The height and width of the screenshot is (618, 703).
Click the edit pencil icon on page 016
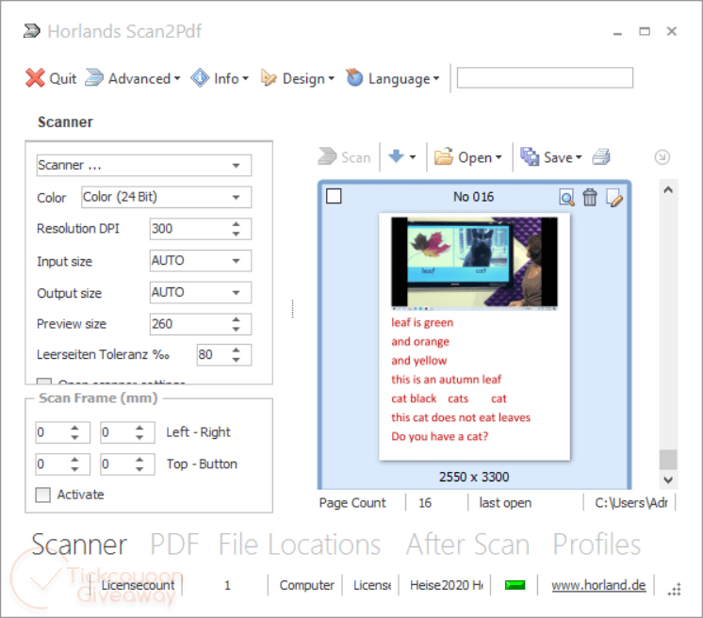click(613, 197)
